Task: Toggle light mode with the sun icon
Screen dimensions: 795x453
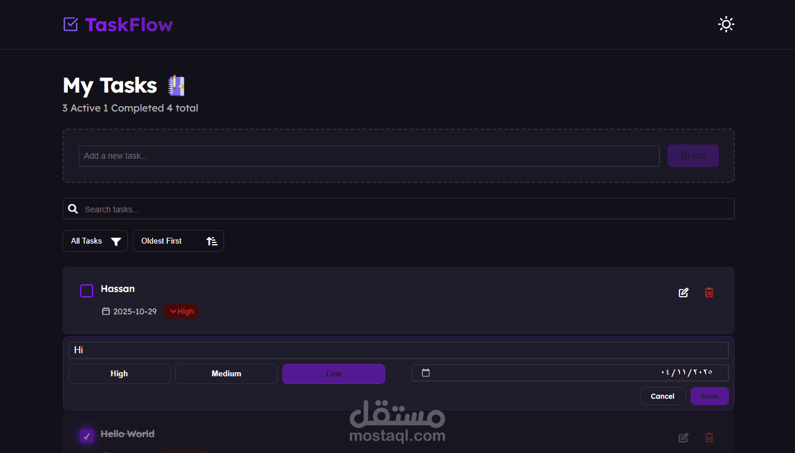Action: click(x=726, y=24)
